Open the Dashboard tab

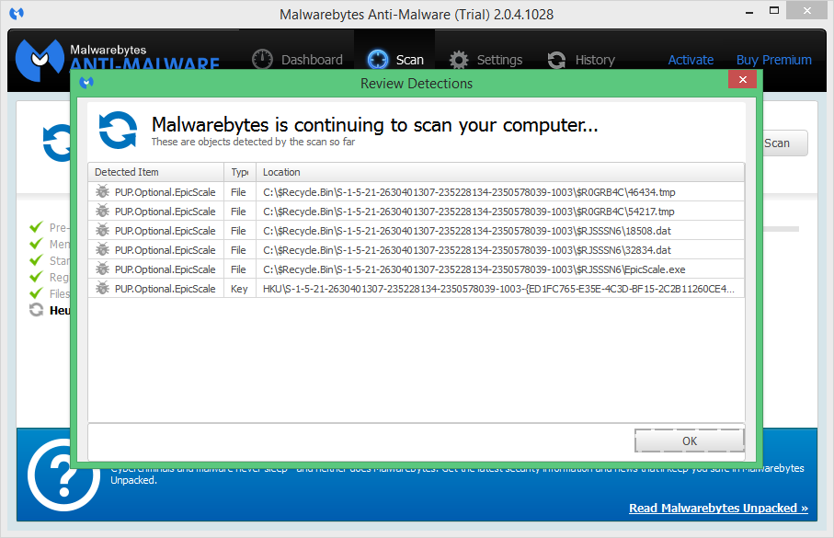tap(297, 60)
